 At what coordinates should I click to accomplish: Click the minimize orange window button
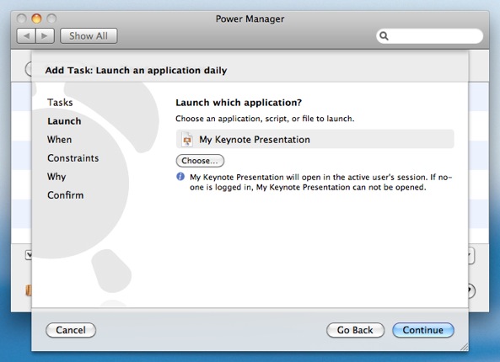tap(36, 19)
